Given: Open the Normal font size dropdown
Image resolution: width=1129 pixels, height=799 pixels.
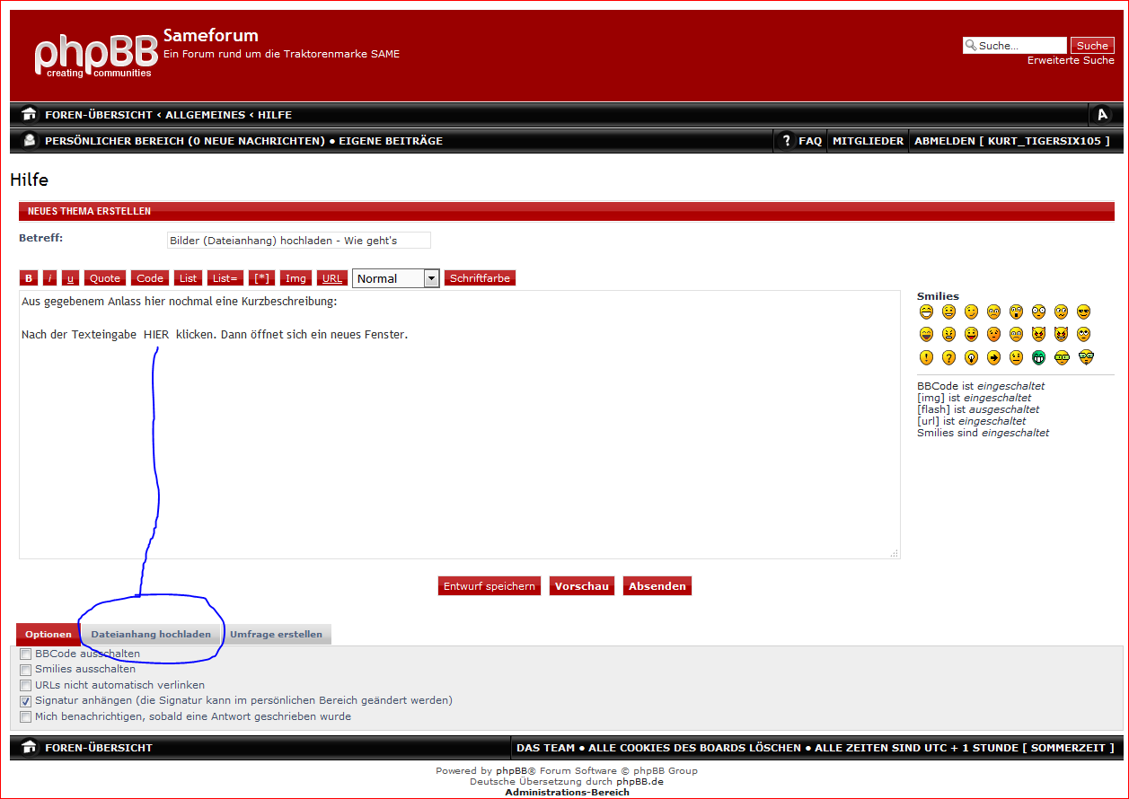Looking at the screenshot, I should click(395, 278).
